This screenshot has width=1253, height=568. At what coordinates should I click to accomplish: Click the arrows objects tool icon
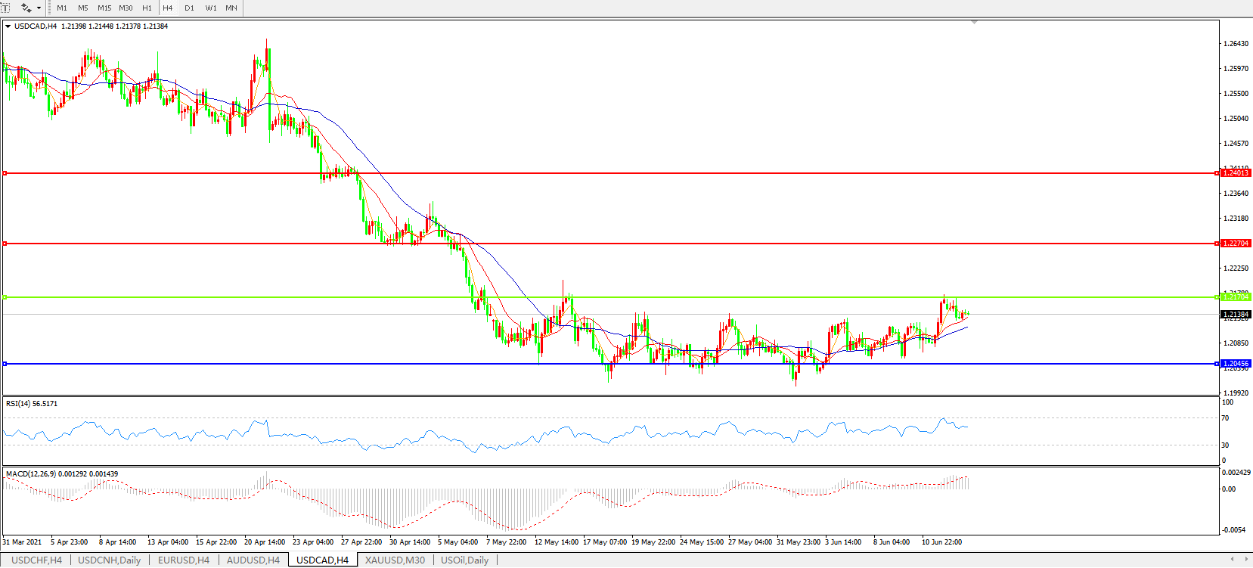pyautogui.click(x=26, y=8)
